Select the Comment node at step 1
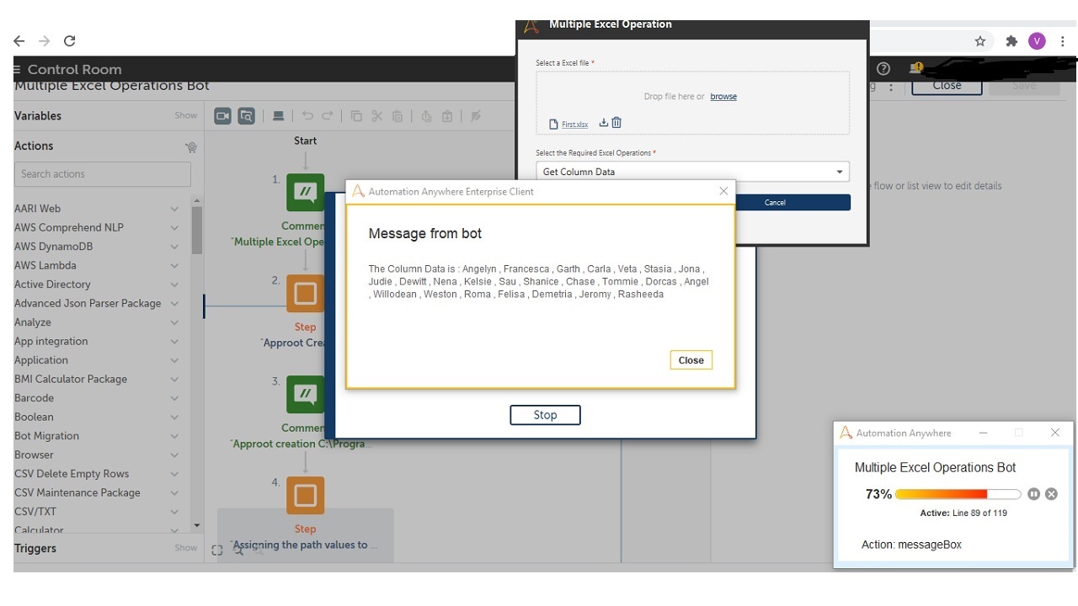This screenshot has width=1078, height=606. click(305, 193)
